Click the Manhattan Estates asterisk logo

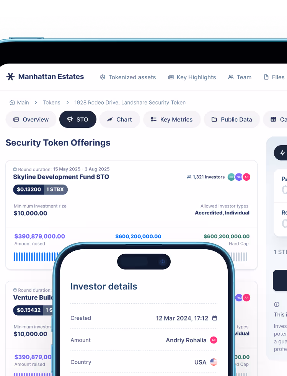point(10,77)
